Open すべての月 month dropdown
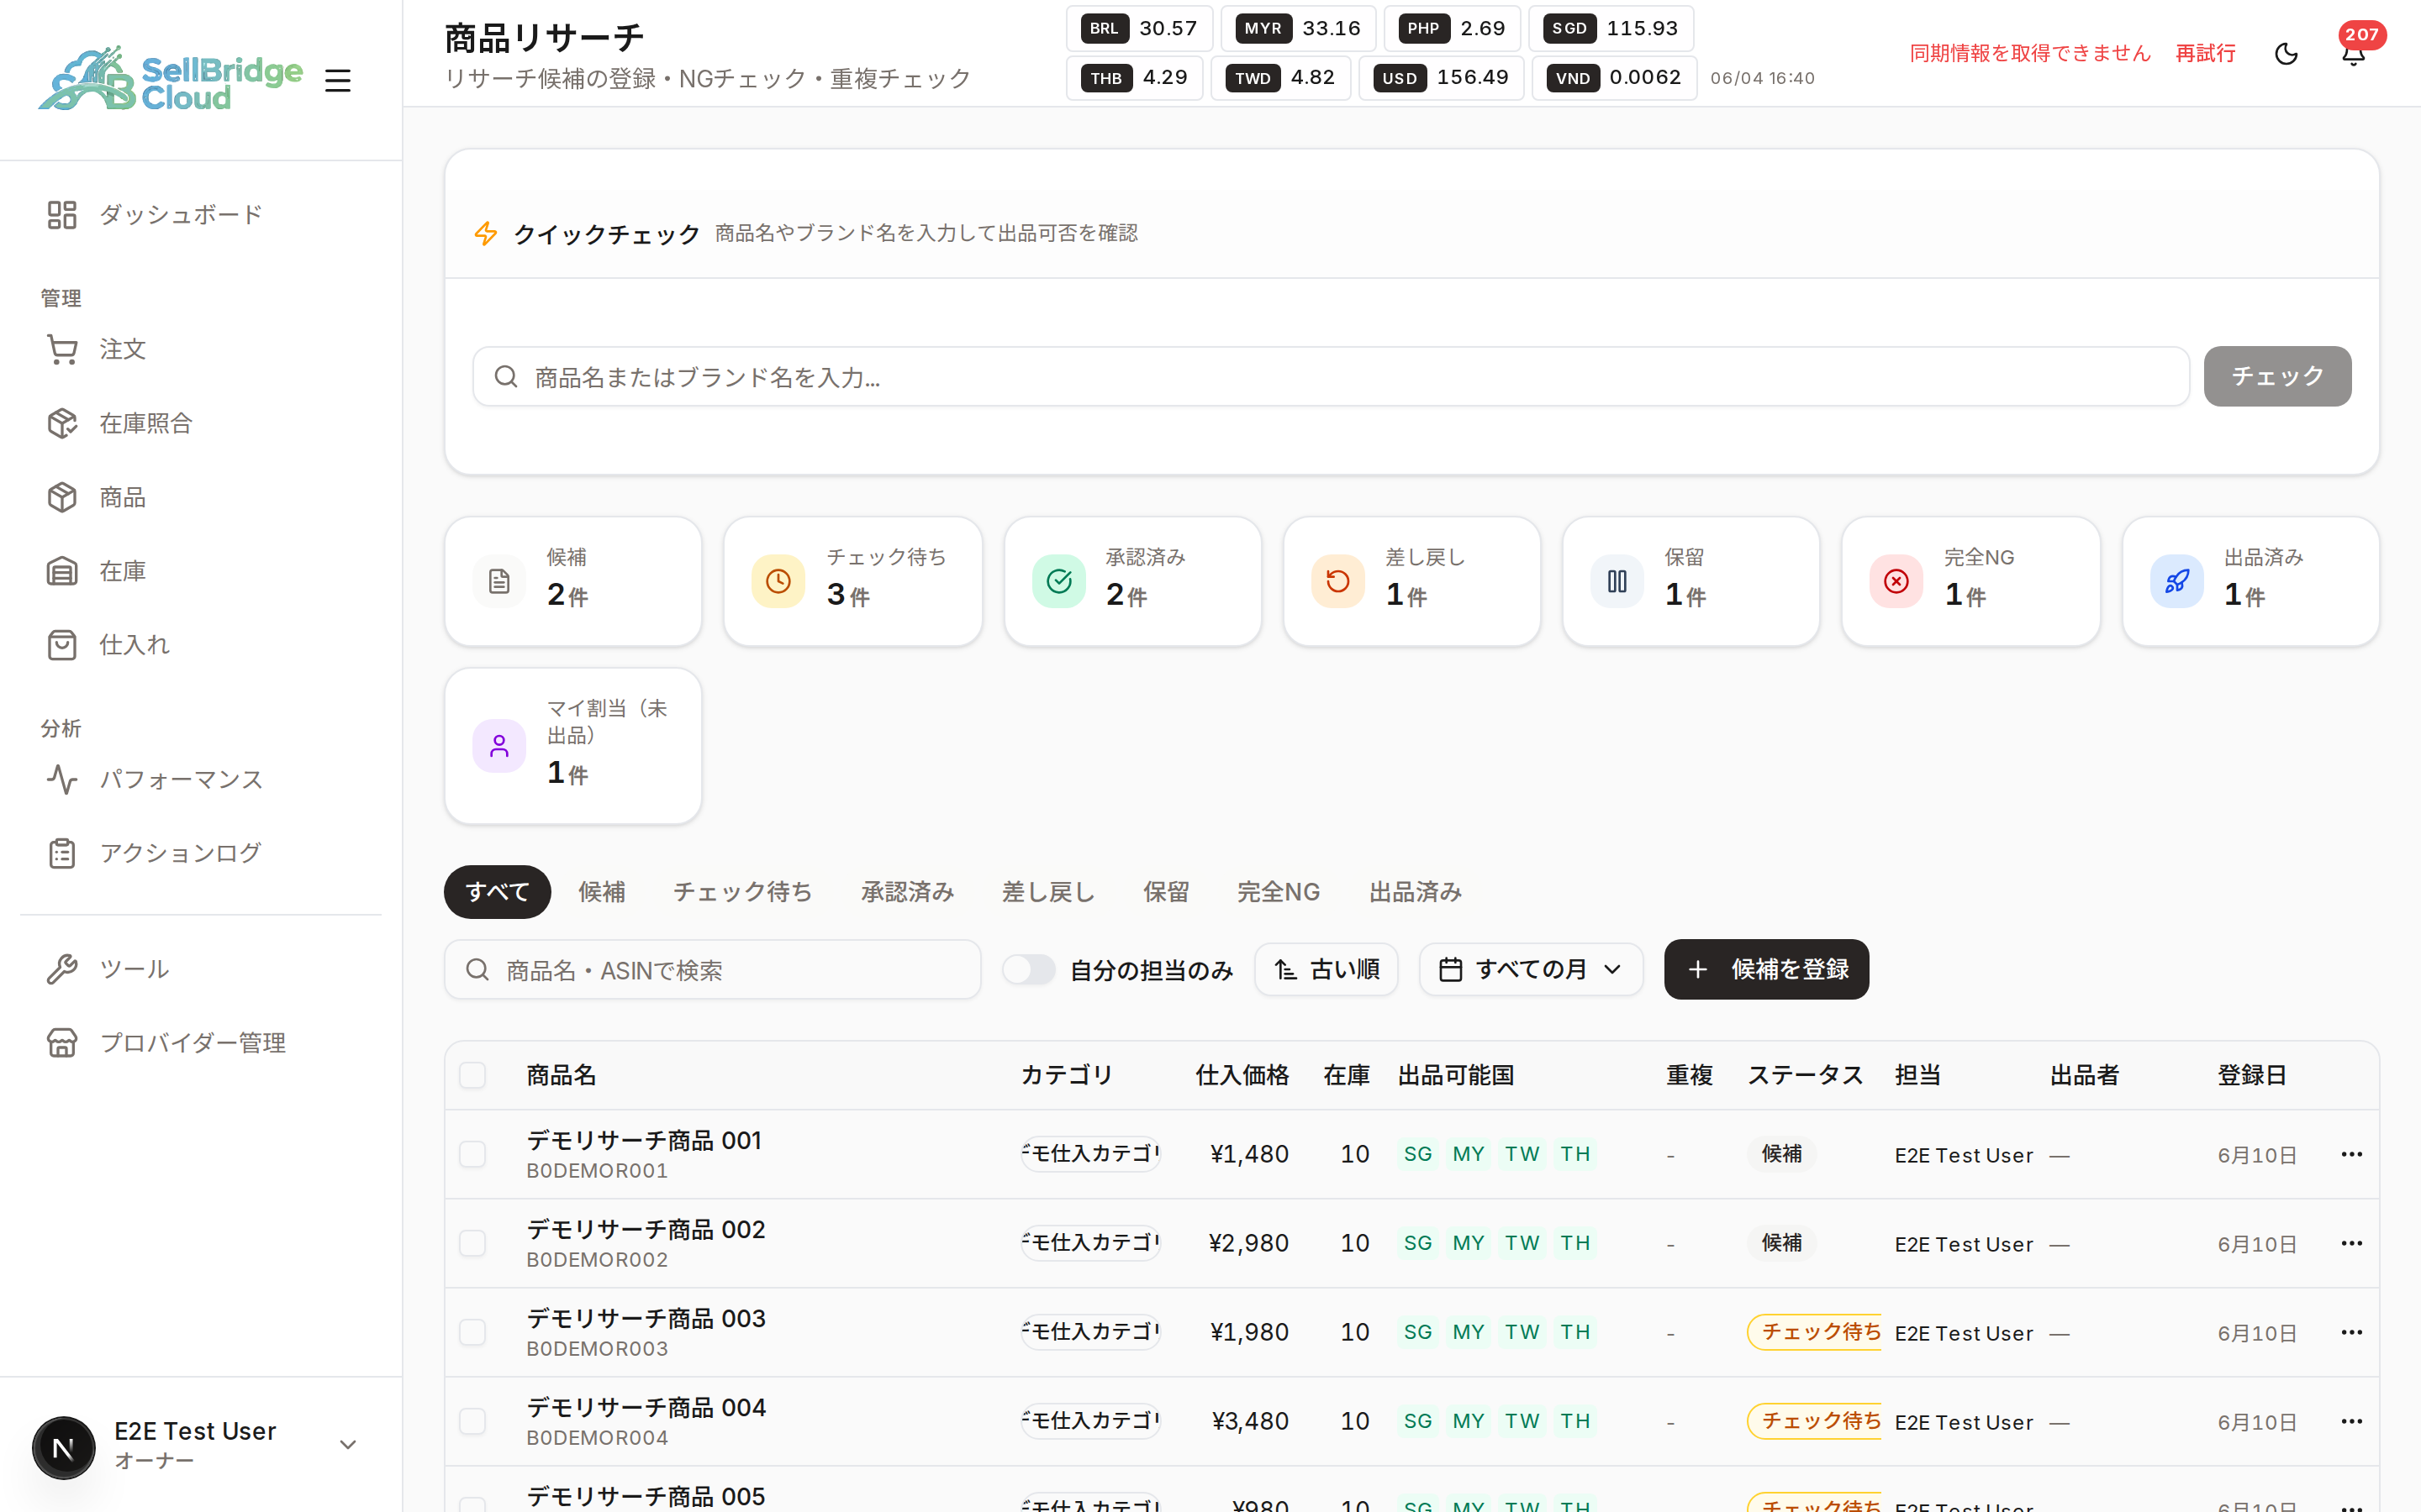 point(1531,969)
